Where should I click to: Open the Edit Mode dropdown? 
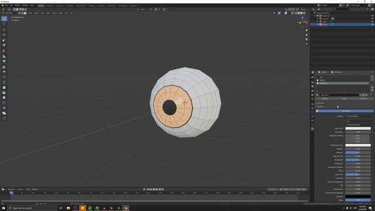9,13
